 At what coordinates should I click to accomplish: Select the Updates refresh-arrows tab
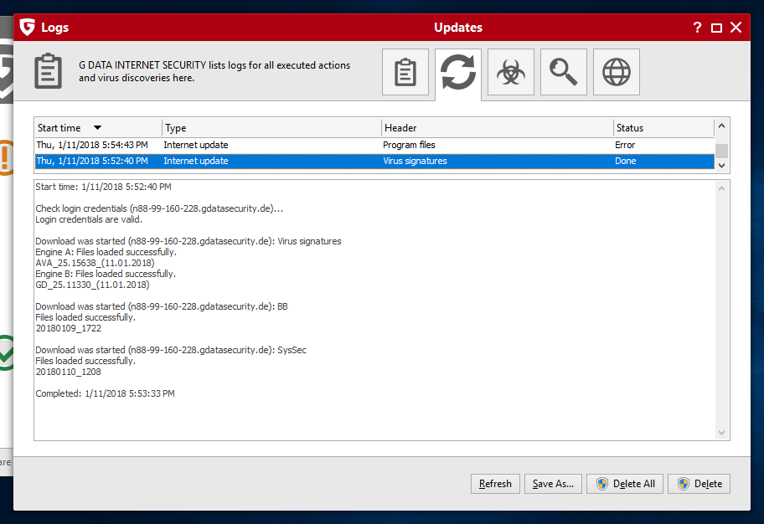pos(458,73)
